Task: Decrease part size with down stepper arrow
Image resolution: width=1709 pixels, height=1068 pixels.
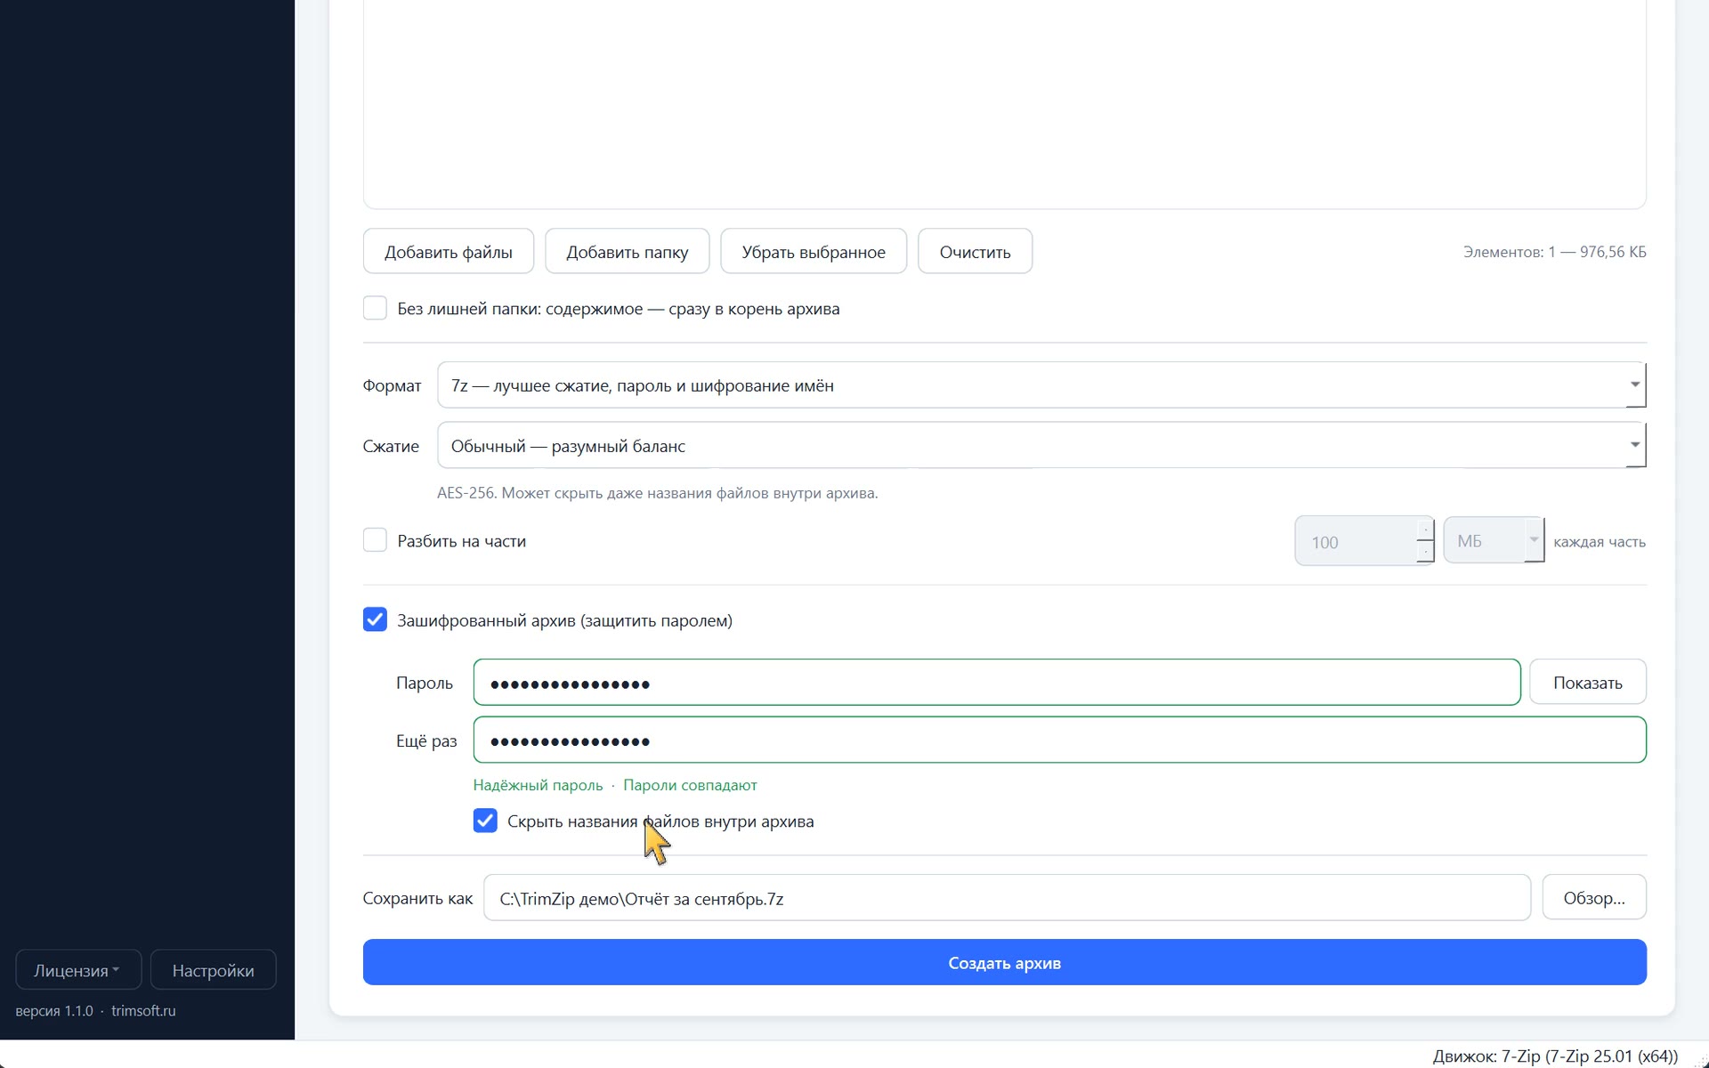Action: point(1425,552)
